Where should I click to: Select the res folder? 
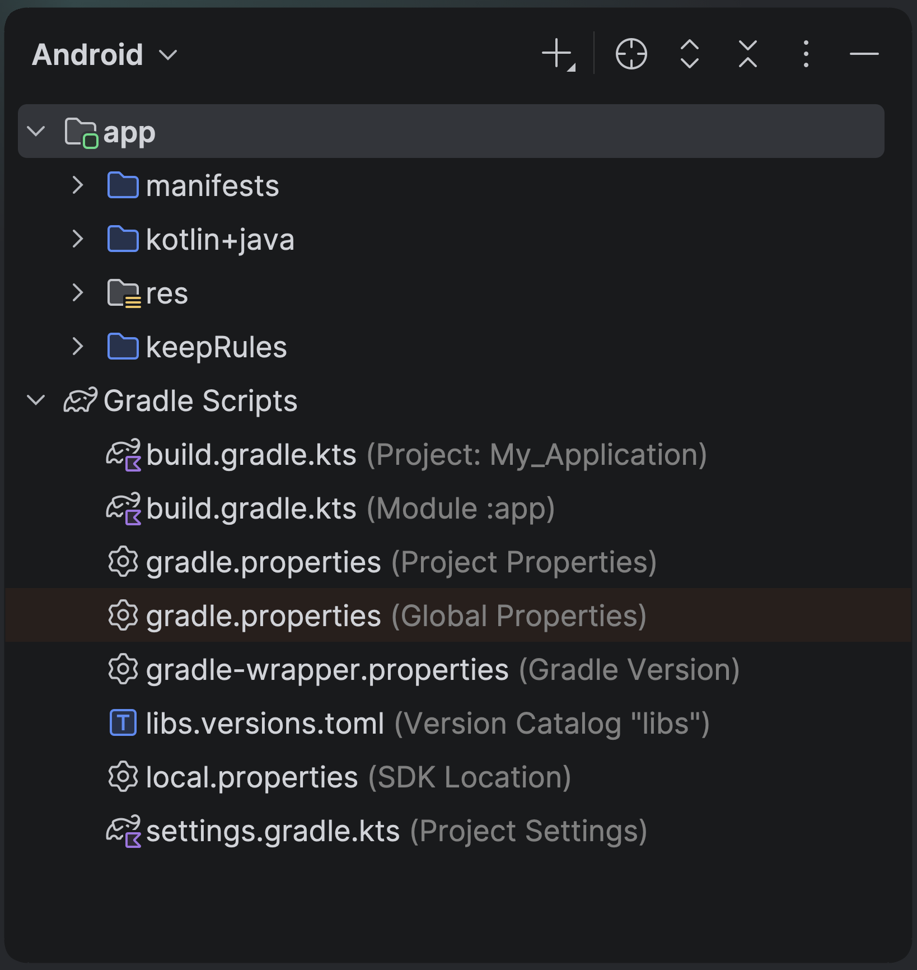(x=167, y=293)
